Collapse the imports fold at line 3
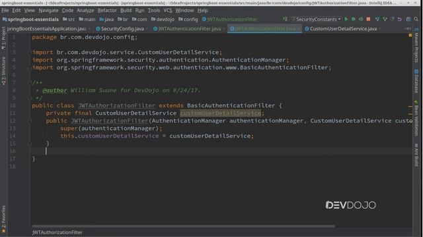 29,52
